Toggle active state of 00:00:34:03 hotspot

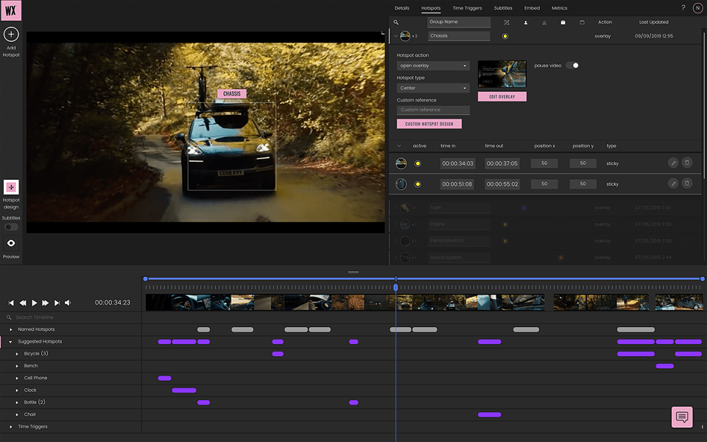[x=418, y=164]
